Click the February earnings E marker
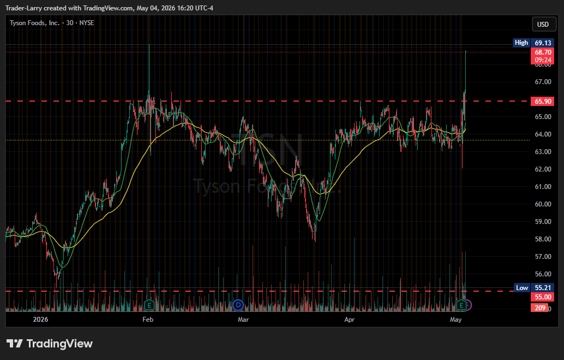 149,305
